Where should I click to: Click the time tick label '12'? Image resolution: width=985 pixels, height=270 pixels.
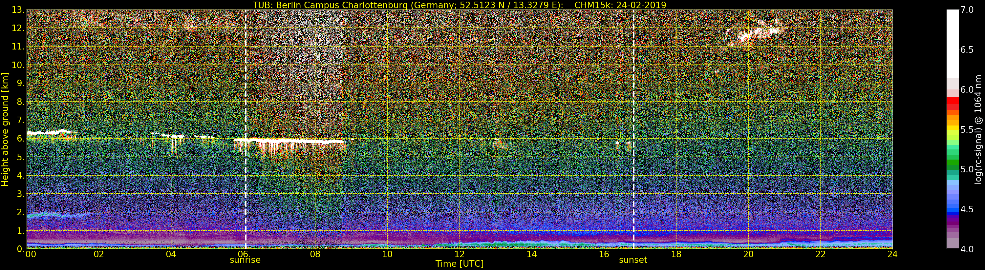pos(459,254)
